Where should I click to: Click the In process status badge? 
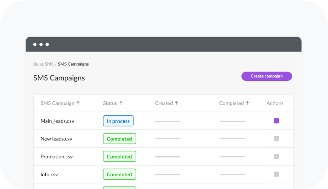[x=118, y=121]
